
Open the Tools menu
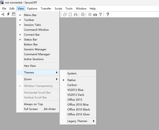pos(69,9)
